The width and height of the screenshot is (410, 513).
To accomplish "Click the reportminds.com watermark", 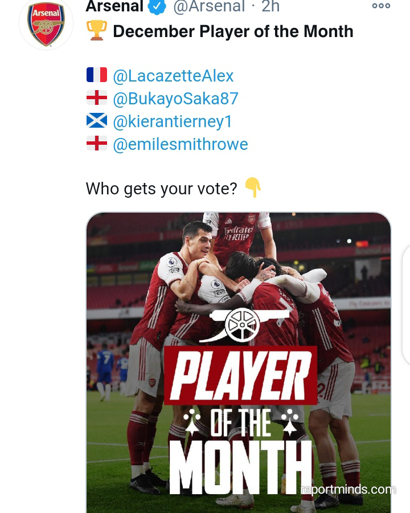I will tap(348, 489).
